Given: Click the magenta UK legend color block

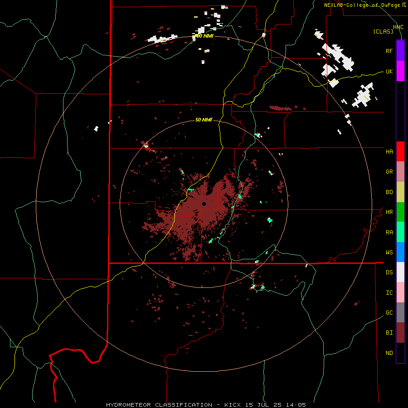Looking at the screenshot, I should point(400,71).
